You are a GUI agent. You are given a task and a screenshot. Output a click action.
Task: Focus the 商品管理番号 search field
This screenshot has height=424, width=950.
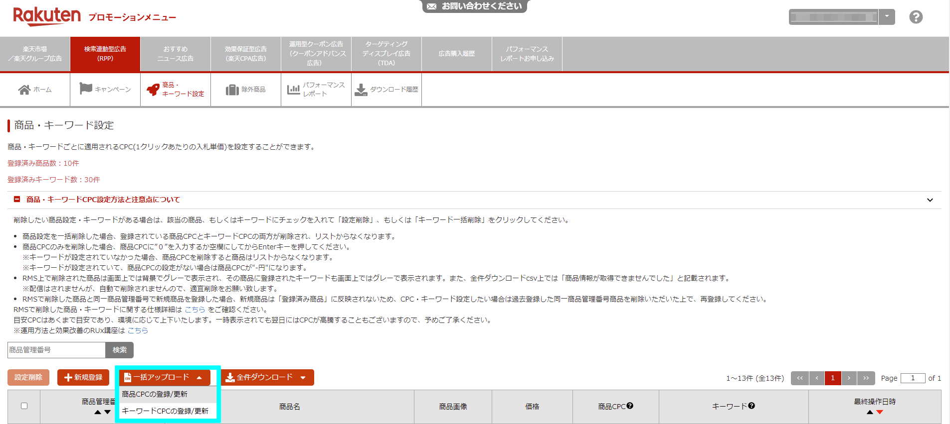coord(56,350)
